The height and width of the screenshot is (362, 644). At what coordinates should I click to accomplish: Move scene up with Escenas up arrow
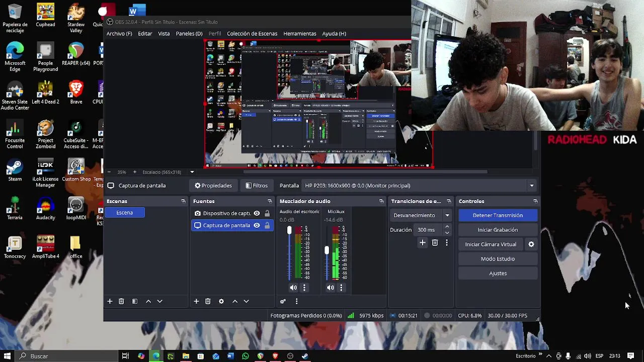148,301
